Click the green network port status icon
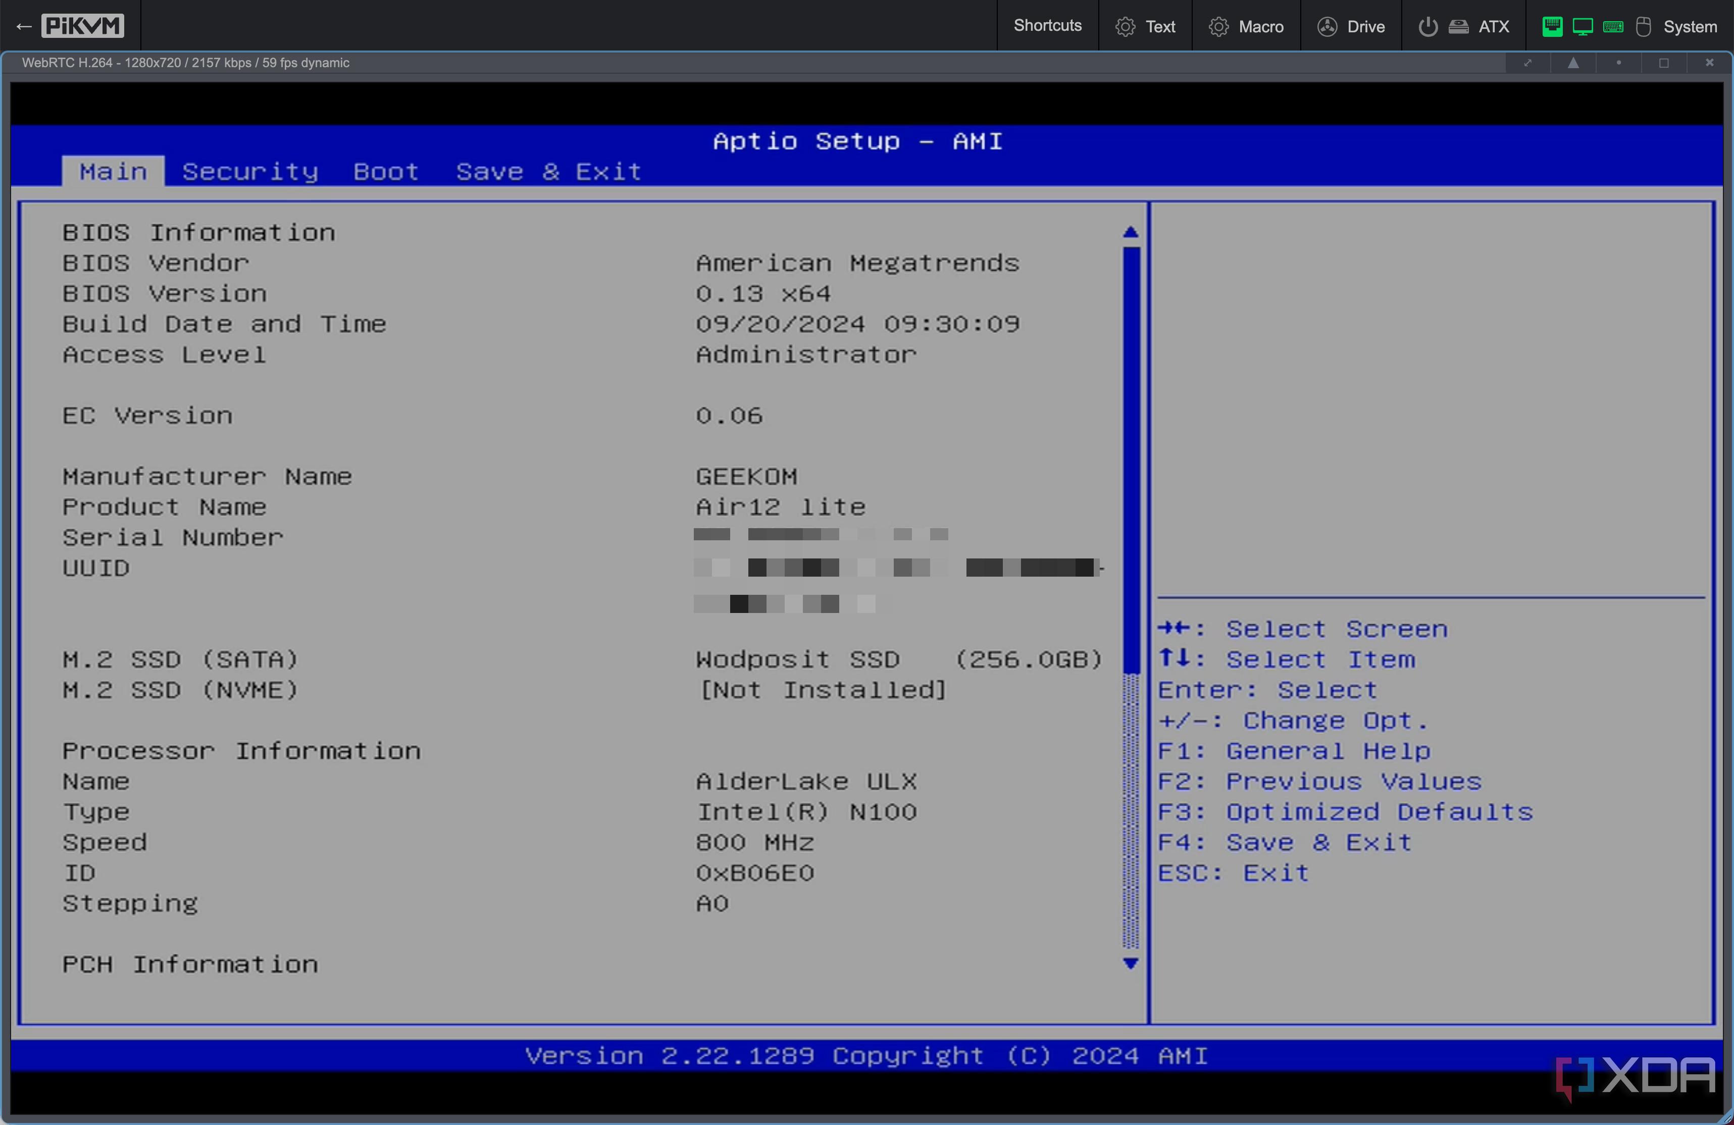Screen dimensions: 1734x1125 tap(1552, 26)
